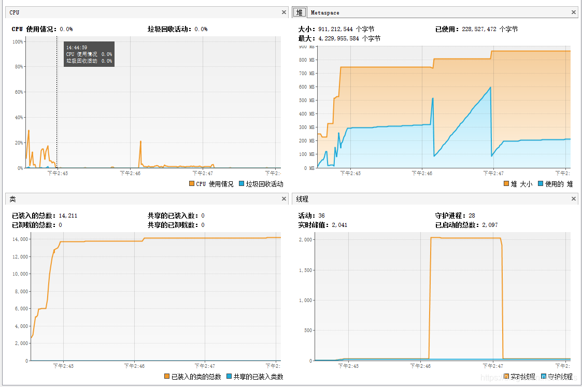Click the 下午2:45 label on CPU chart axis

(58, 173)
